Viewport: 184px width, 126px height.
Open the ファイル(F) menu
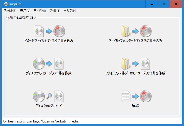[10, 11]
